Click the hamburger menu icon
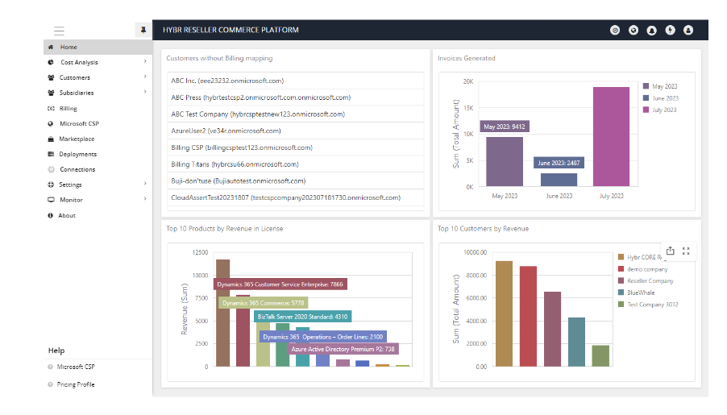 59,31
